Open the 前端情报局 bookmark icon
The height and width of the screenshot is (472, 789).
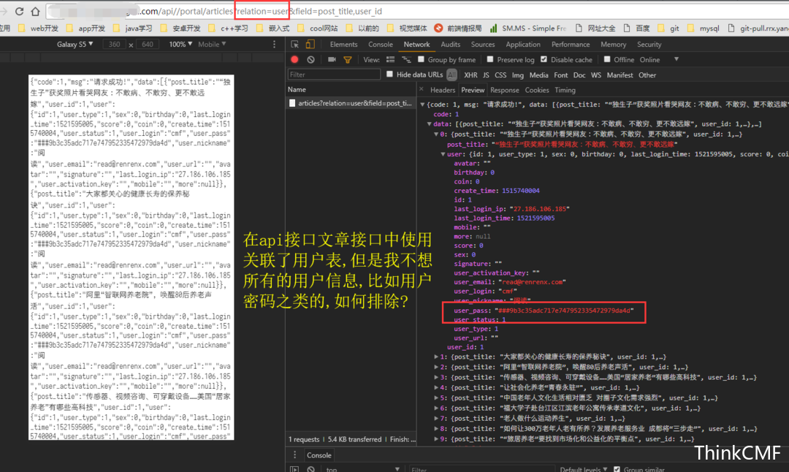(438, 28)
